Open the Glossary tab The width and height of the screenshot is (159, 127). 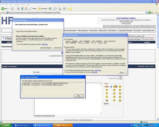(x=130, y=27)
